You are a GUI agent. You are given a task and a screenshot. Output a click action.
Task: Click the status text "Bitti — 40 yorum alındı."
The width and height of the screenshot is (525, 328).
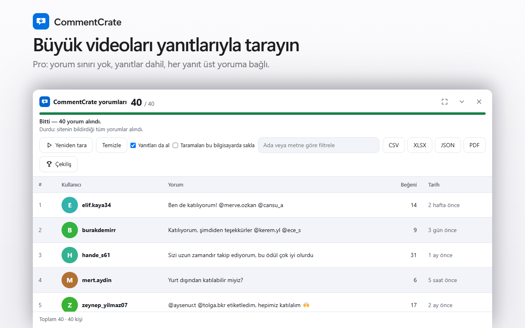[70, 121]
